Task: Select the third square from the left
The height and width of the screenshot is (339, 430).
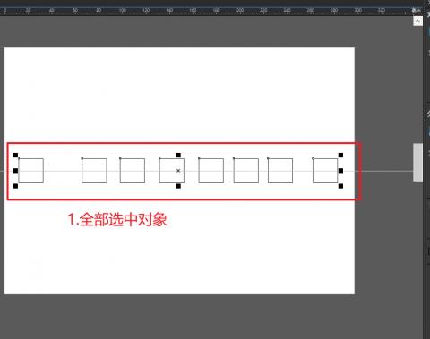Action: coord(133,171)
